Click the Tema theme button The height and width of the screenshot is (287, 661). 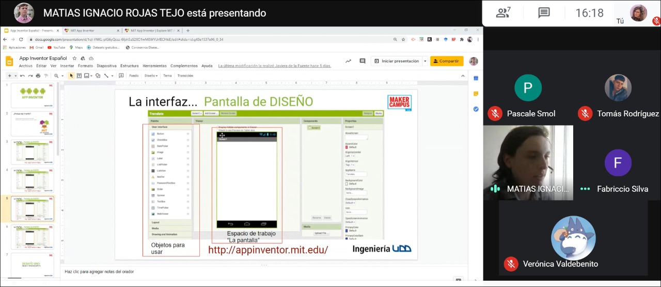click(x=167, y=75)
